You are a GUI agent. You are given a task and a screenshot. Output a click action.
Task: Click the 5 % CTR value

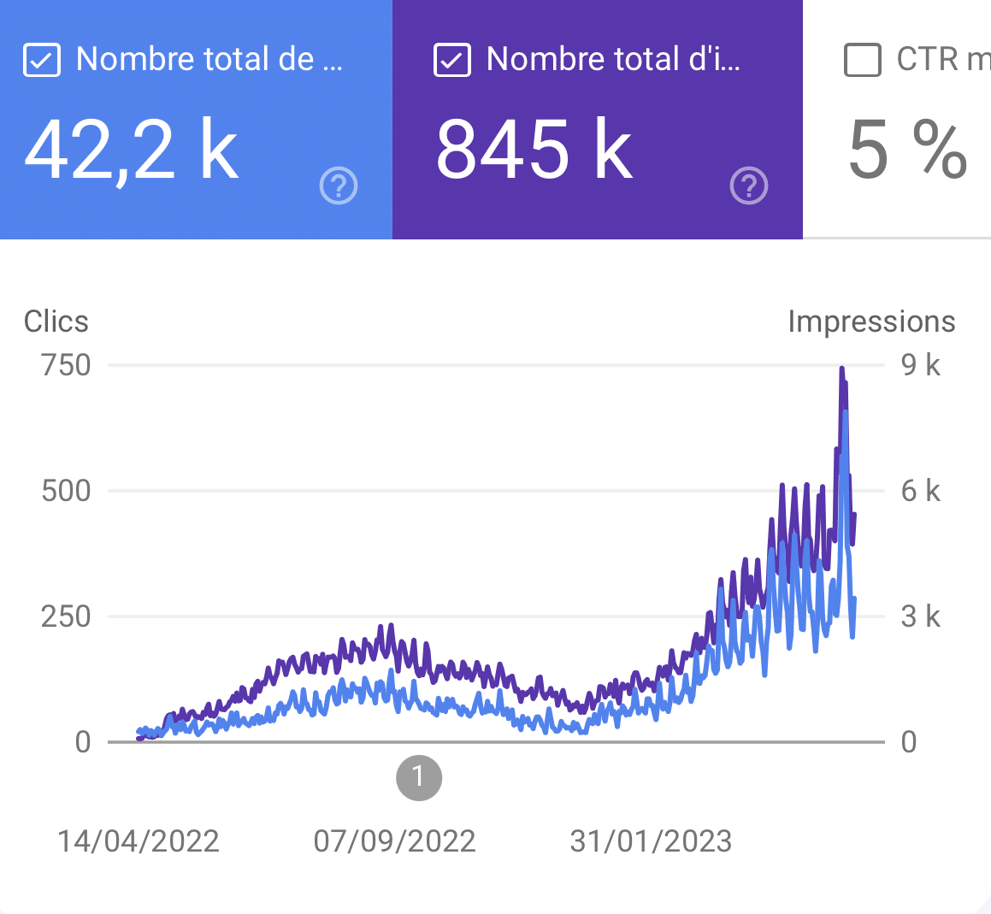906,150
